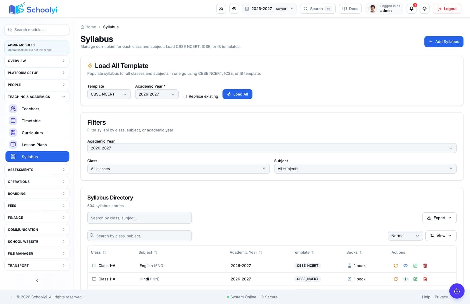Edit the Class 1-A Hindi syllabus entry
Image resolution: width=470 pixels, height=304 pixels.
pyautogui.click(x=415, y=279)
